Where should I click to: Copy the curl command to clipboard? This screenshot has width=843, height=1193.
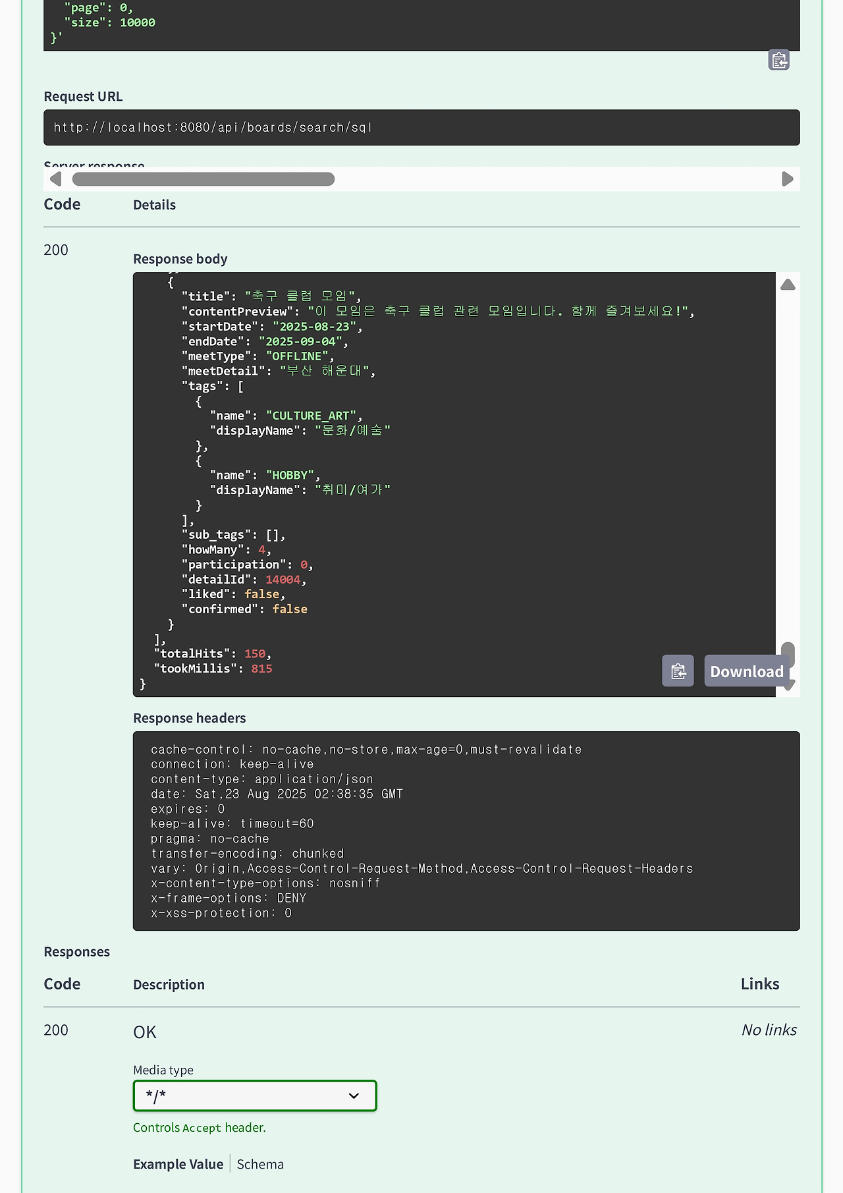(x=778, y=60)
